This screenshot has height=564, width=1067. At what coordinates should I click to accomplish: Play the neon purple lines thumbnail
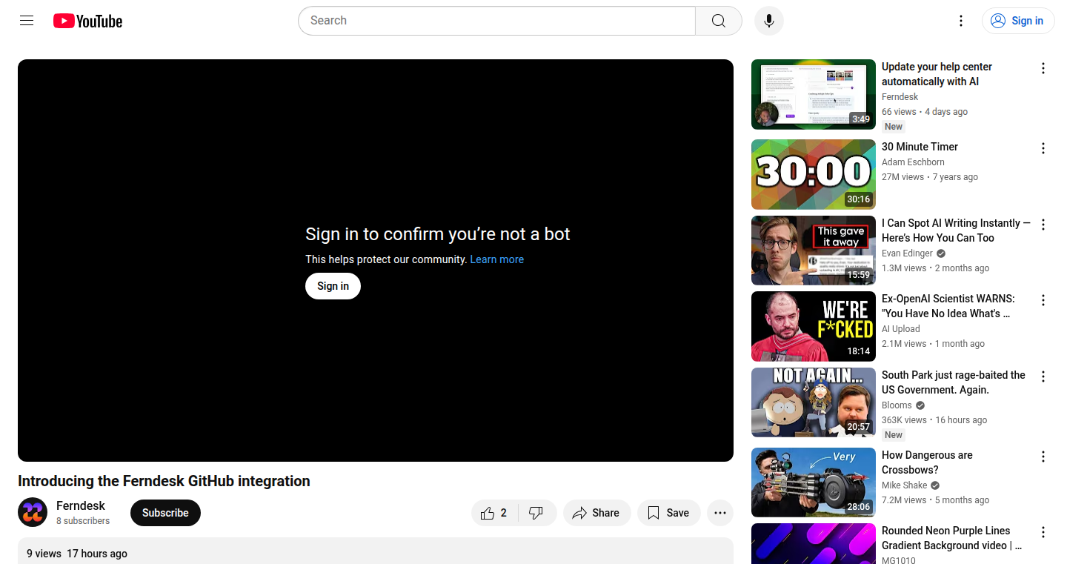point(814,543)
